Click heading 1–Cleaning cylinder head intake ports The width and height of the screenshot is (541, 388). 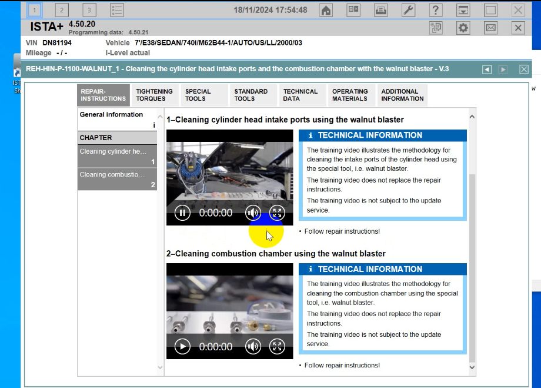click(x=285, y=120)
